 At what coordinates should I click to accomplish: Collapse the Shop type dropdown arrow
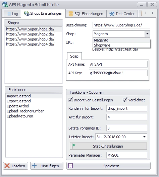147,34
